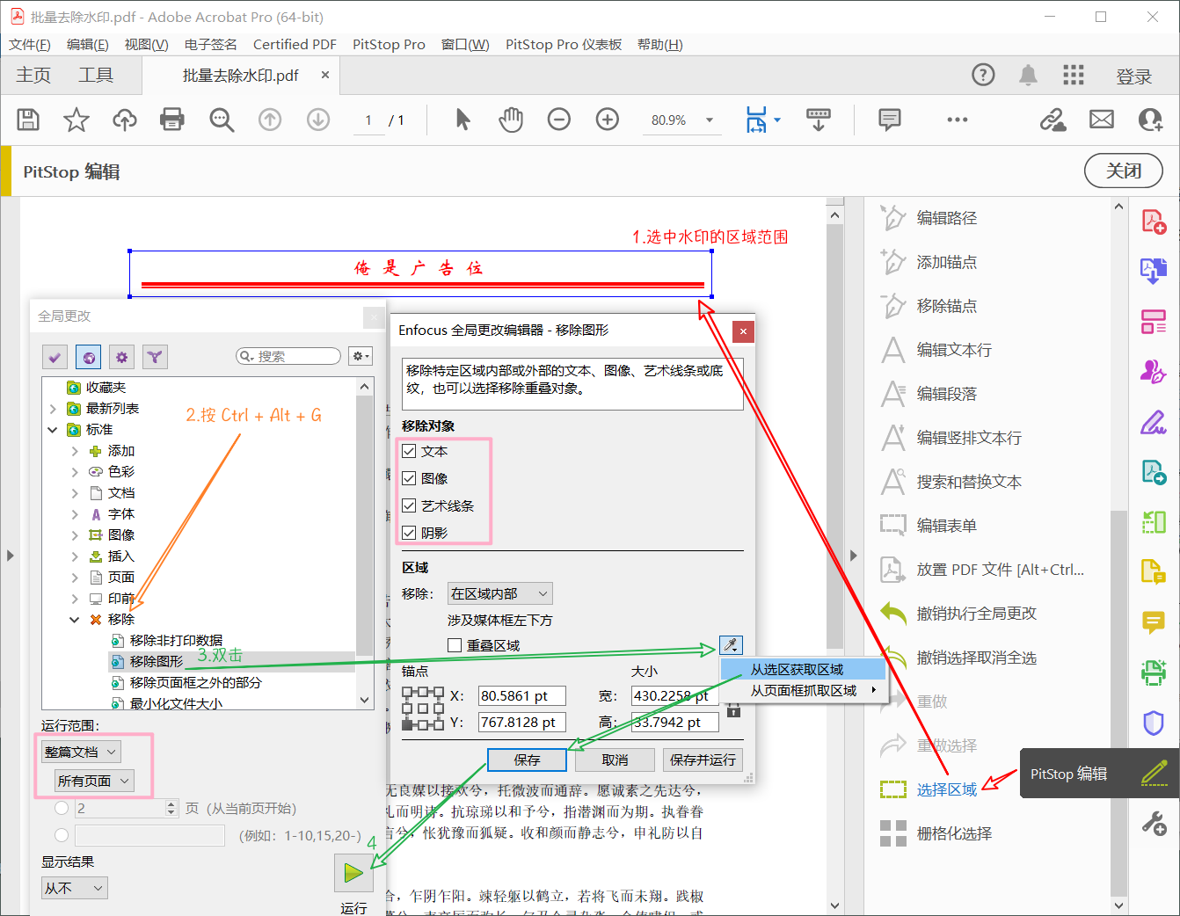Click the save file icon in toolbar

[x=28, y=120]
